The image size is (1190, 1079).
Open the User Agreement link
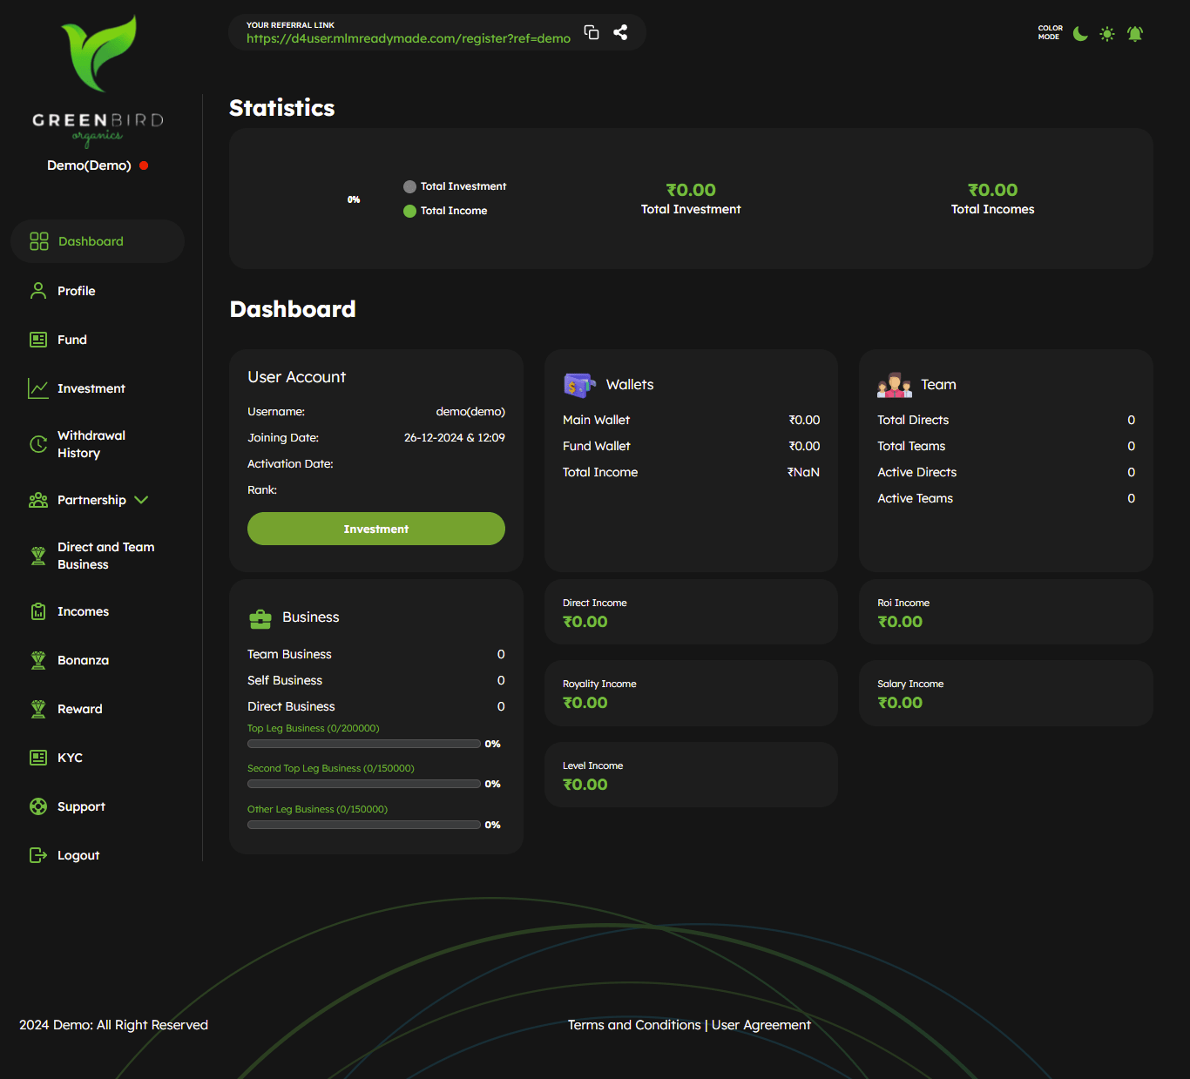761,1025
